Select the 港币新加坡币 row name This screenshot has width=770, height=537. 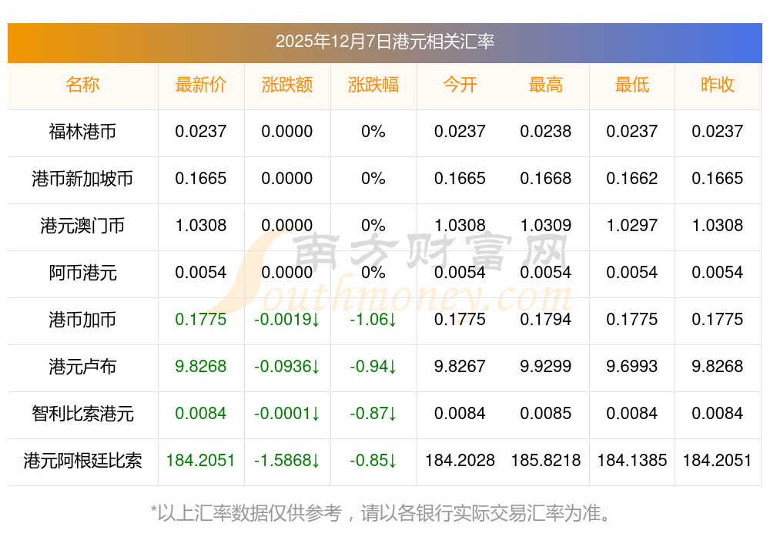click(x=82, y=179)
